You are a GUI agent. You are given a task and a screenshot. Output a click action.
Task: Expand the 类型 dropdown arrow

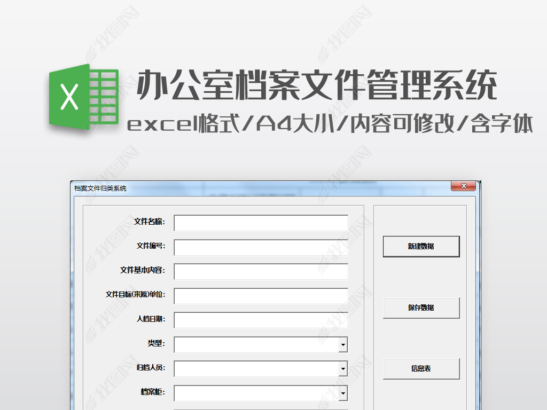coord(343,345)
